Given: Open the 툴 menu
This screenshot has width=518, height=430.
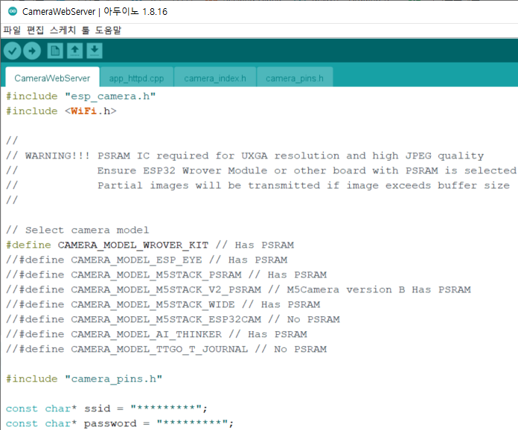Looking at the screenshot, I should [86, 31].
